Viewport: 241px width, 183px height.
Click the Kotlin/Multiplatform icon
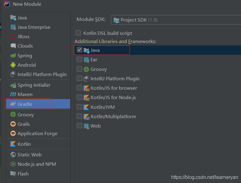pyautogui.click(x=86, y=117)
